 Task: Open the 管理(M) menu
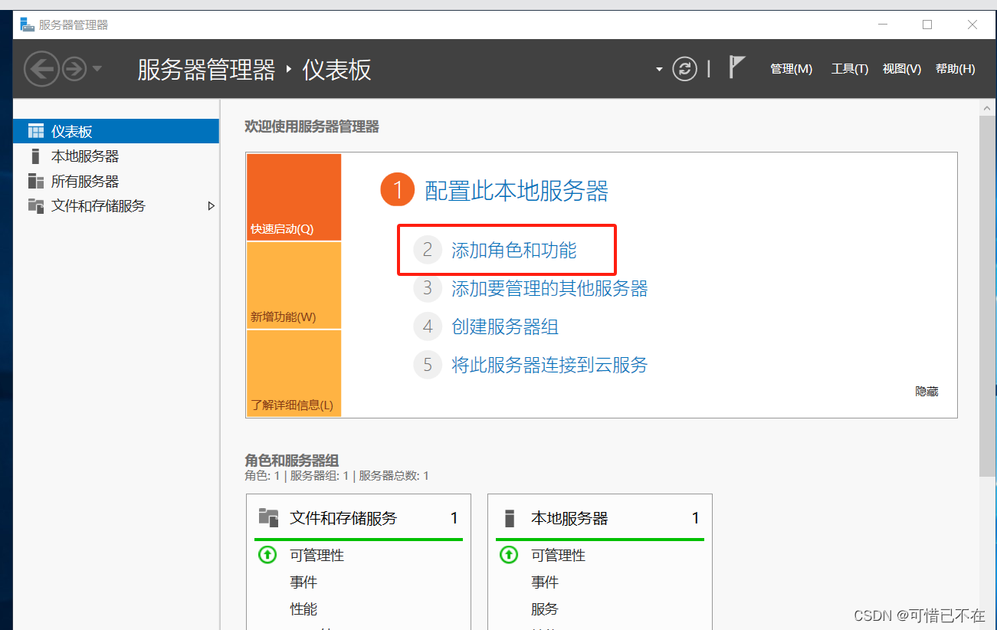click(791, 68)
